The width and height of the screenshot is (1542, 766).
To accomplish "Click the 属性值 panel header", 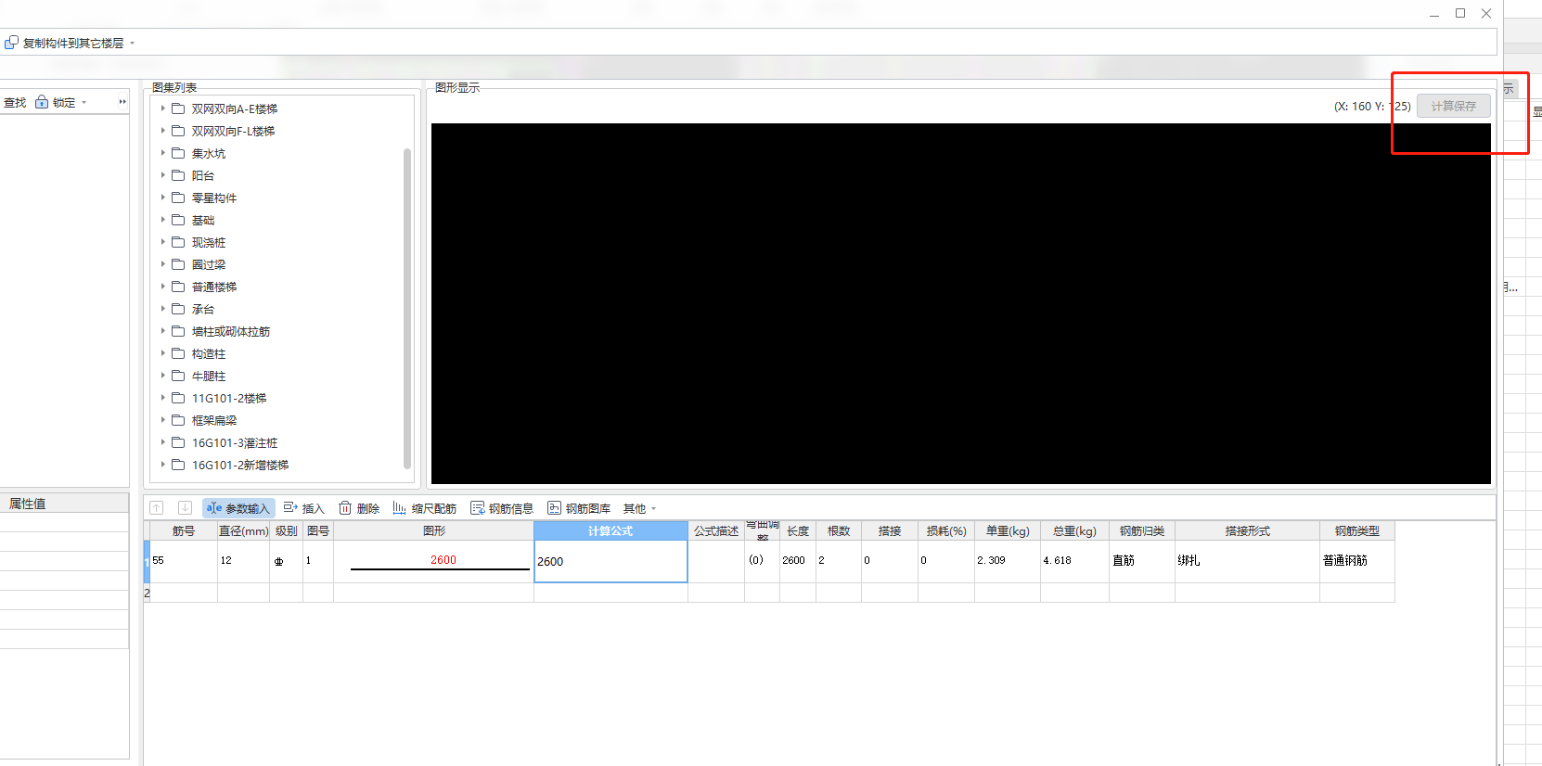I will pyautogui.click(x=64, y=503).
